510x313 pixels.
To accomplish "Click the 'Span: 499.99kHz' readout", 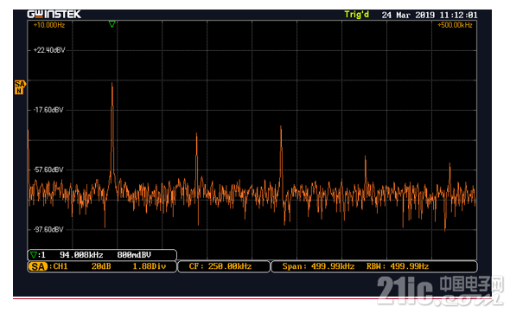I will click(318, 266).
